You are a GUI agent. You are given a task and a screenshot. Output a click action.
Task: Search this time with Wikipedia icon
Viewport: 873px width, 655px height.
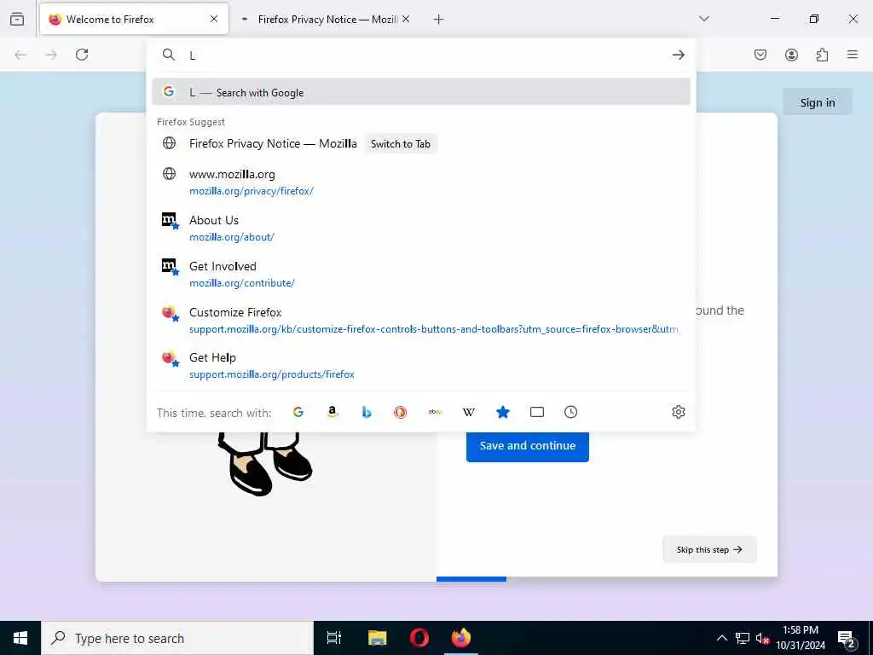(469, 412)
